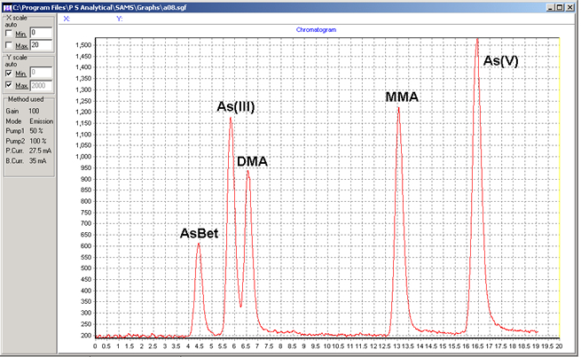Viewport: 581px width, 357px height.
Task: Click the X: coordinate readout label
Action: pos(67,19)
